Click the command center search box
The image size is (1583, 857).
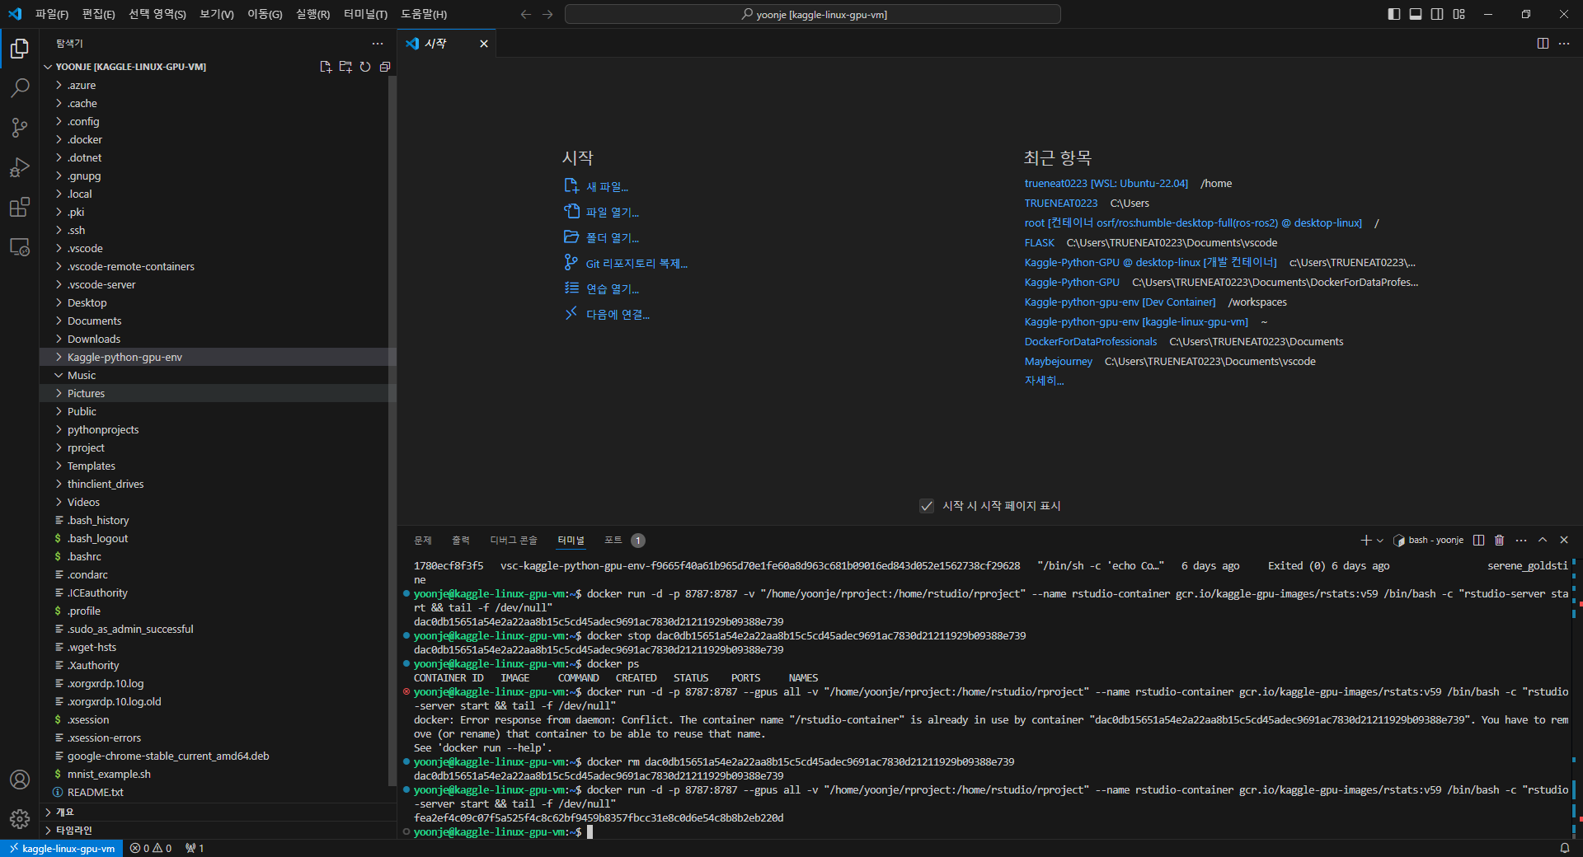click(x=813, y=14)
